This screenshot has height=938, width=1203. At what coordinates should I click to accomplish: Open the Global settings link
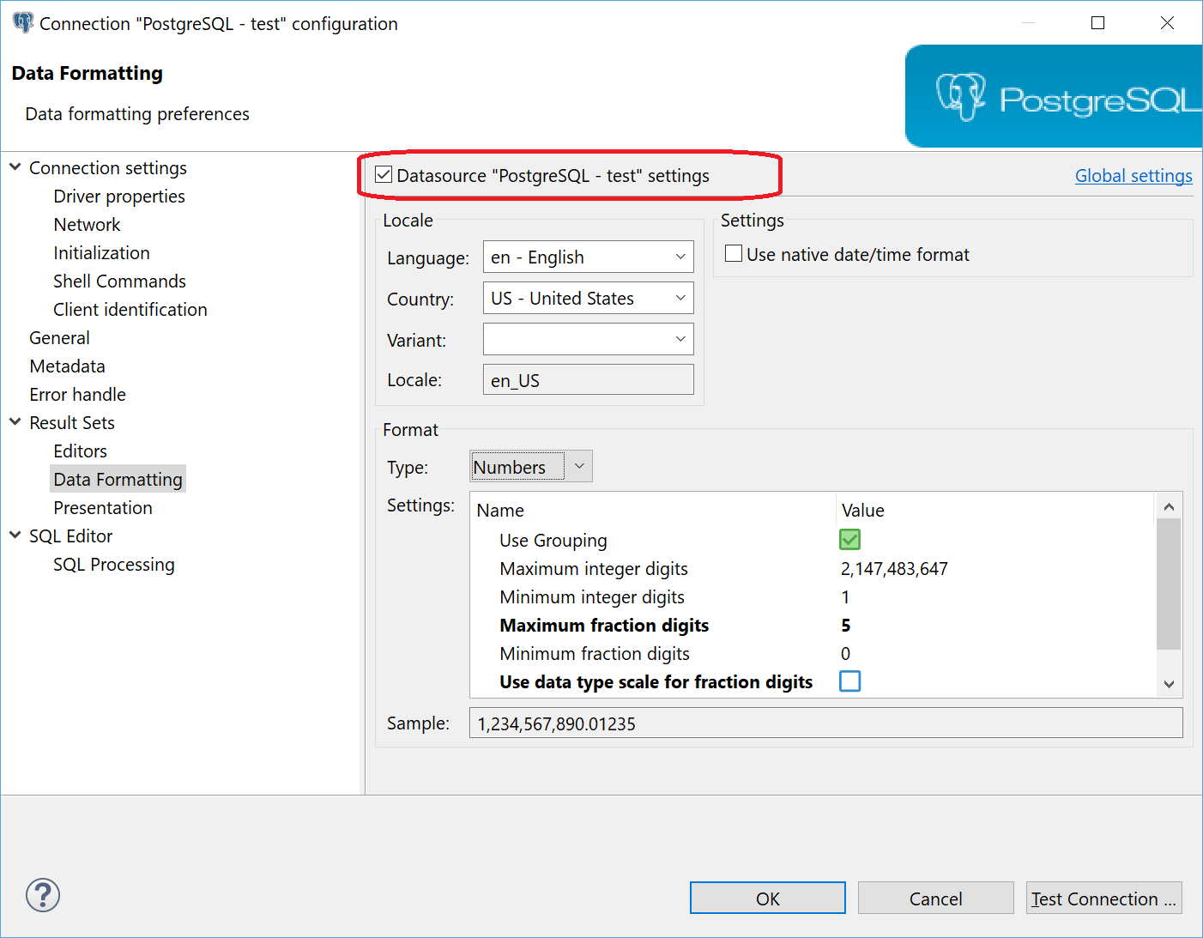(x=1133, y=175)
